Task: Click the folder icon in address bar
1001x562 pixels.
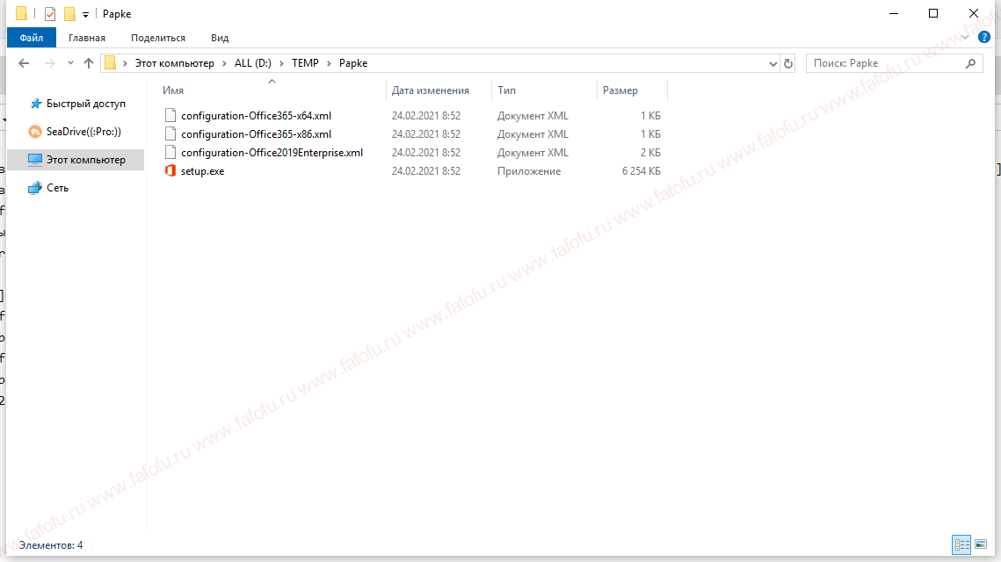Action: (111, 62)
